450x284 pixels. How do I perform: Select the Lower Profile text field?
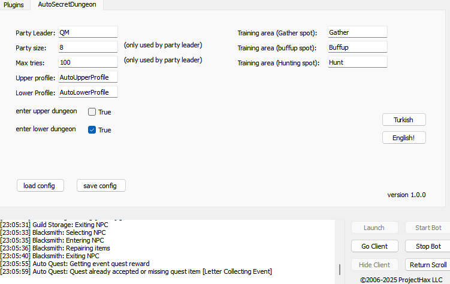(x=87, y=92)
